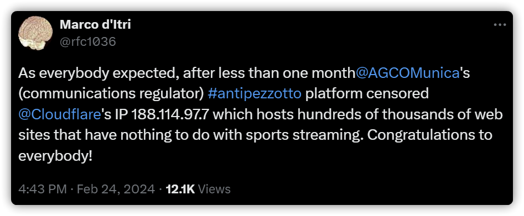
Task: Open the @Cloudflare mention
Action: (60, 114)
